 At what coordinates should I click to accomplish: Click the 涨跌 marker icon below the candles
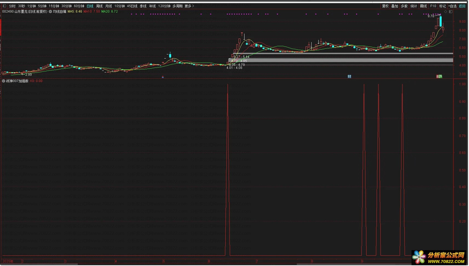[x=439, y=77]
